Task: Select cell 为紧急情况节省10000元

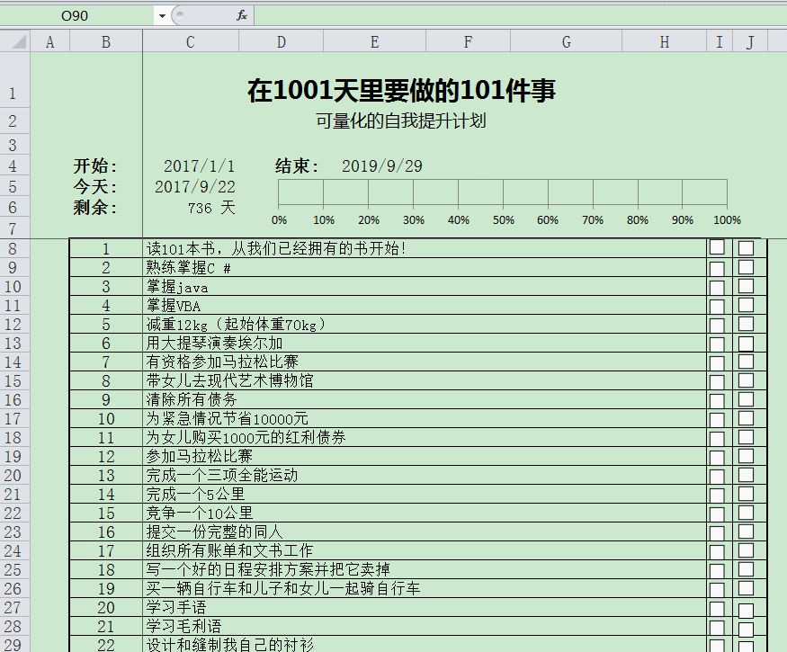Action: tap(425, 418)
